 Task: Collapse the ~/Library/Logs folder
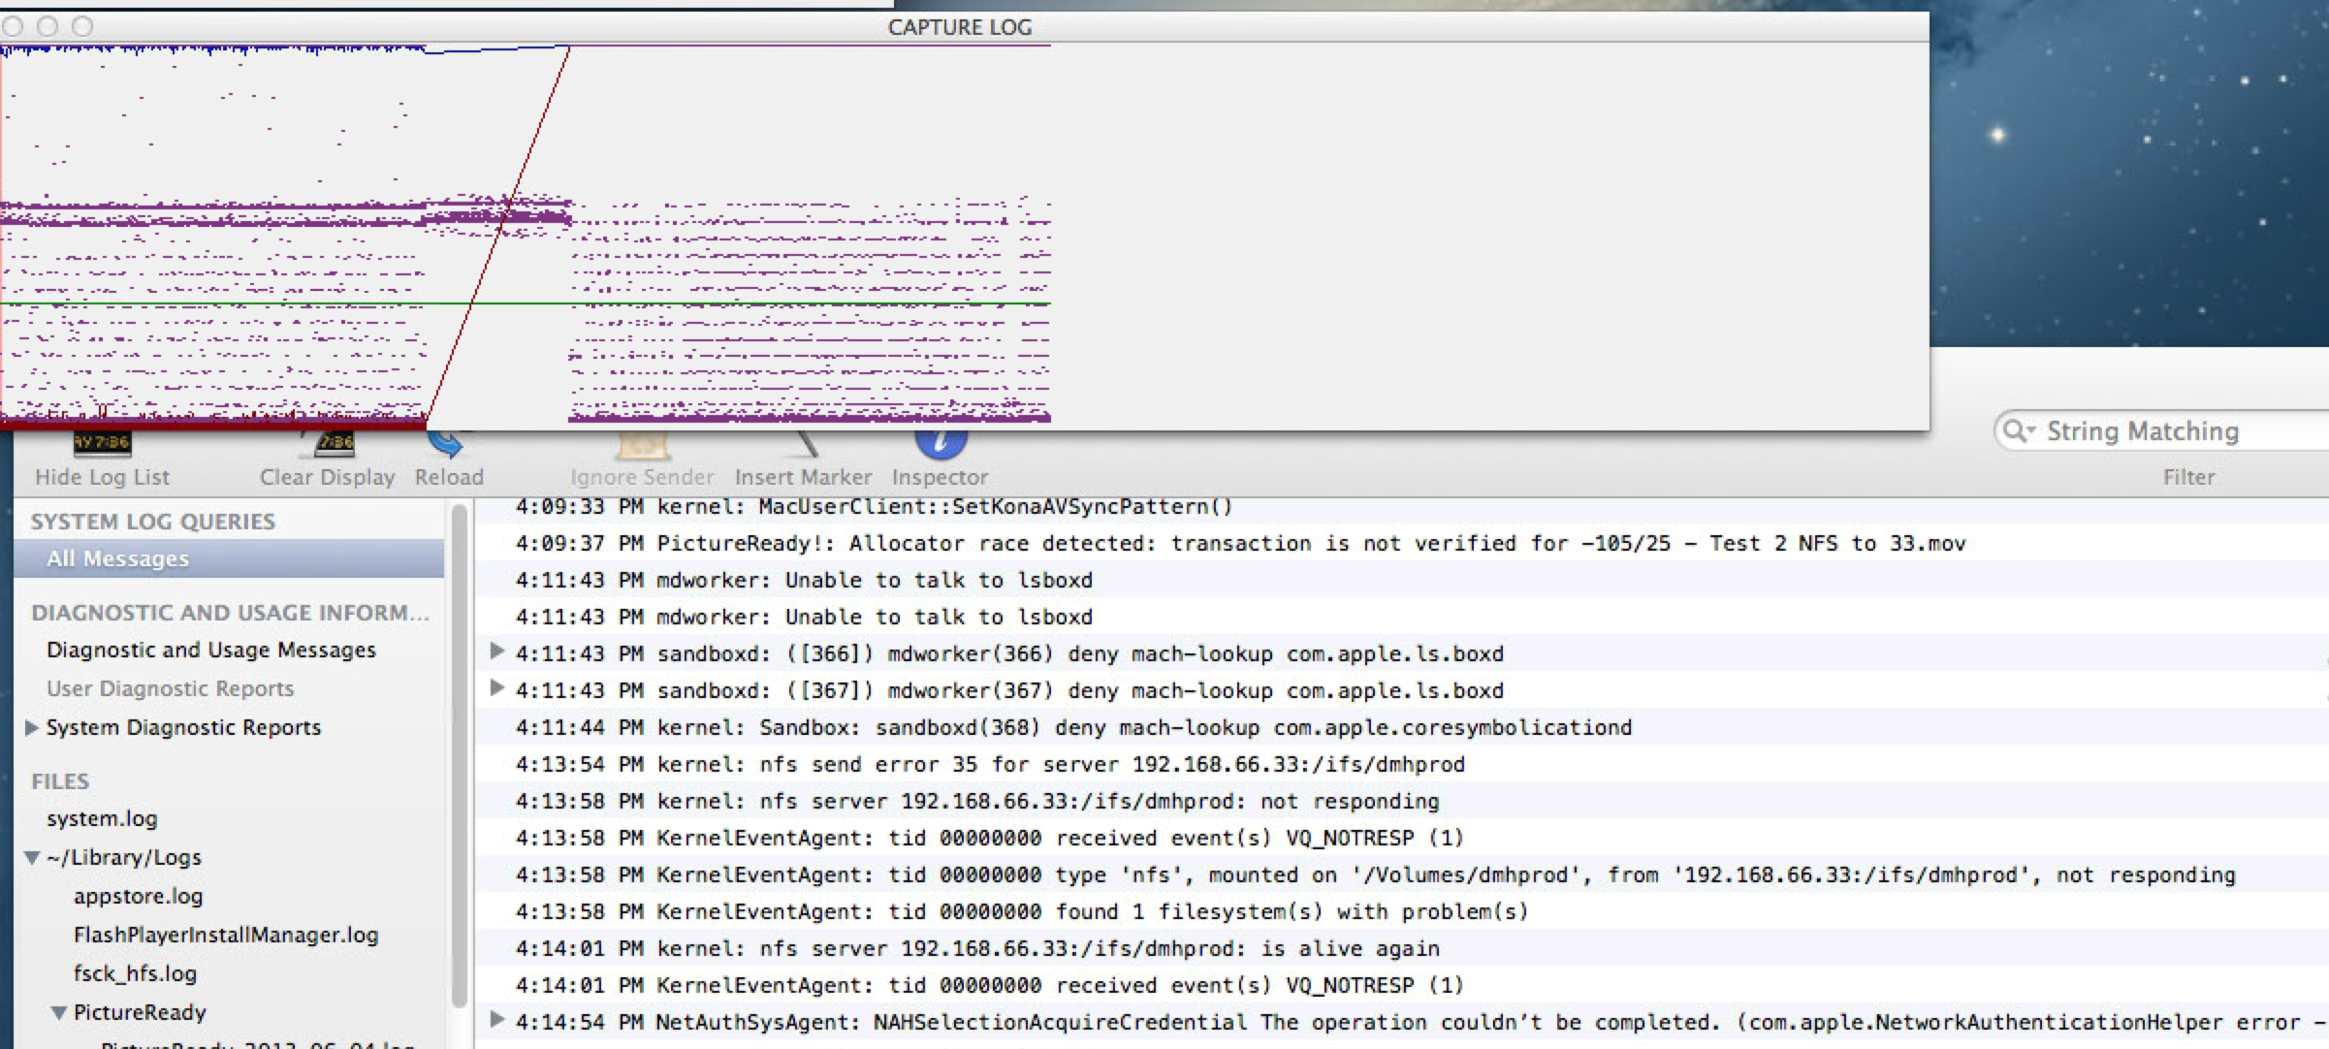[x=32, y=858]
